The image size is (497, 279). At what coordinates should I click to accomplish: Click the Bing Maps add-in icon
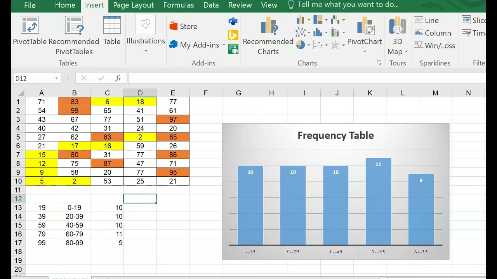coord(233,35)
